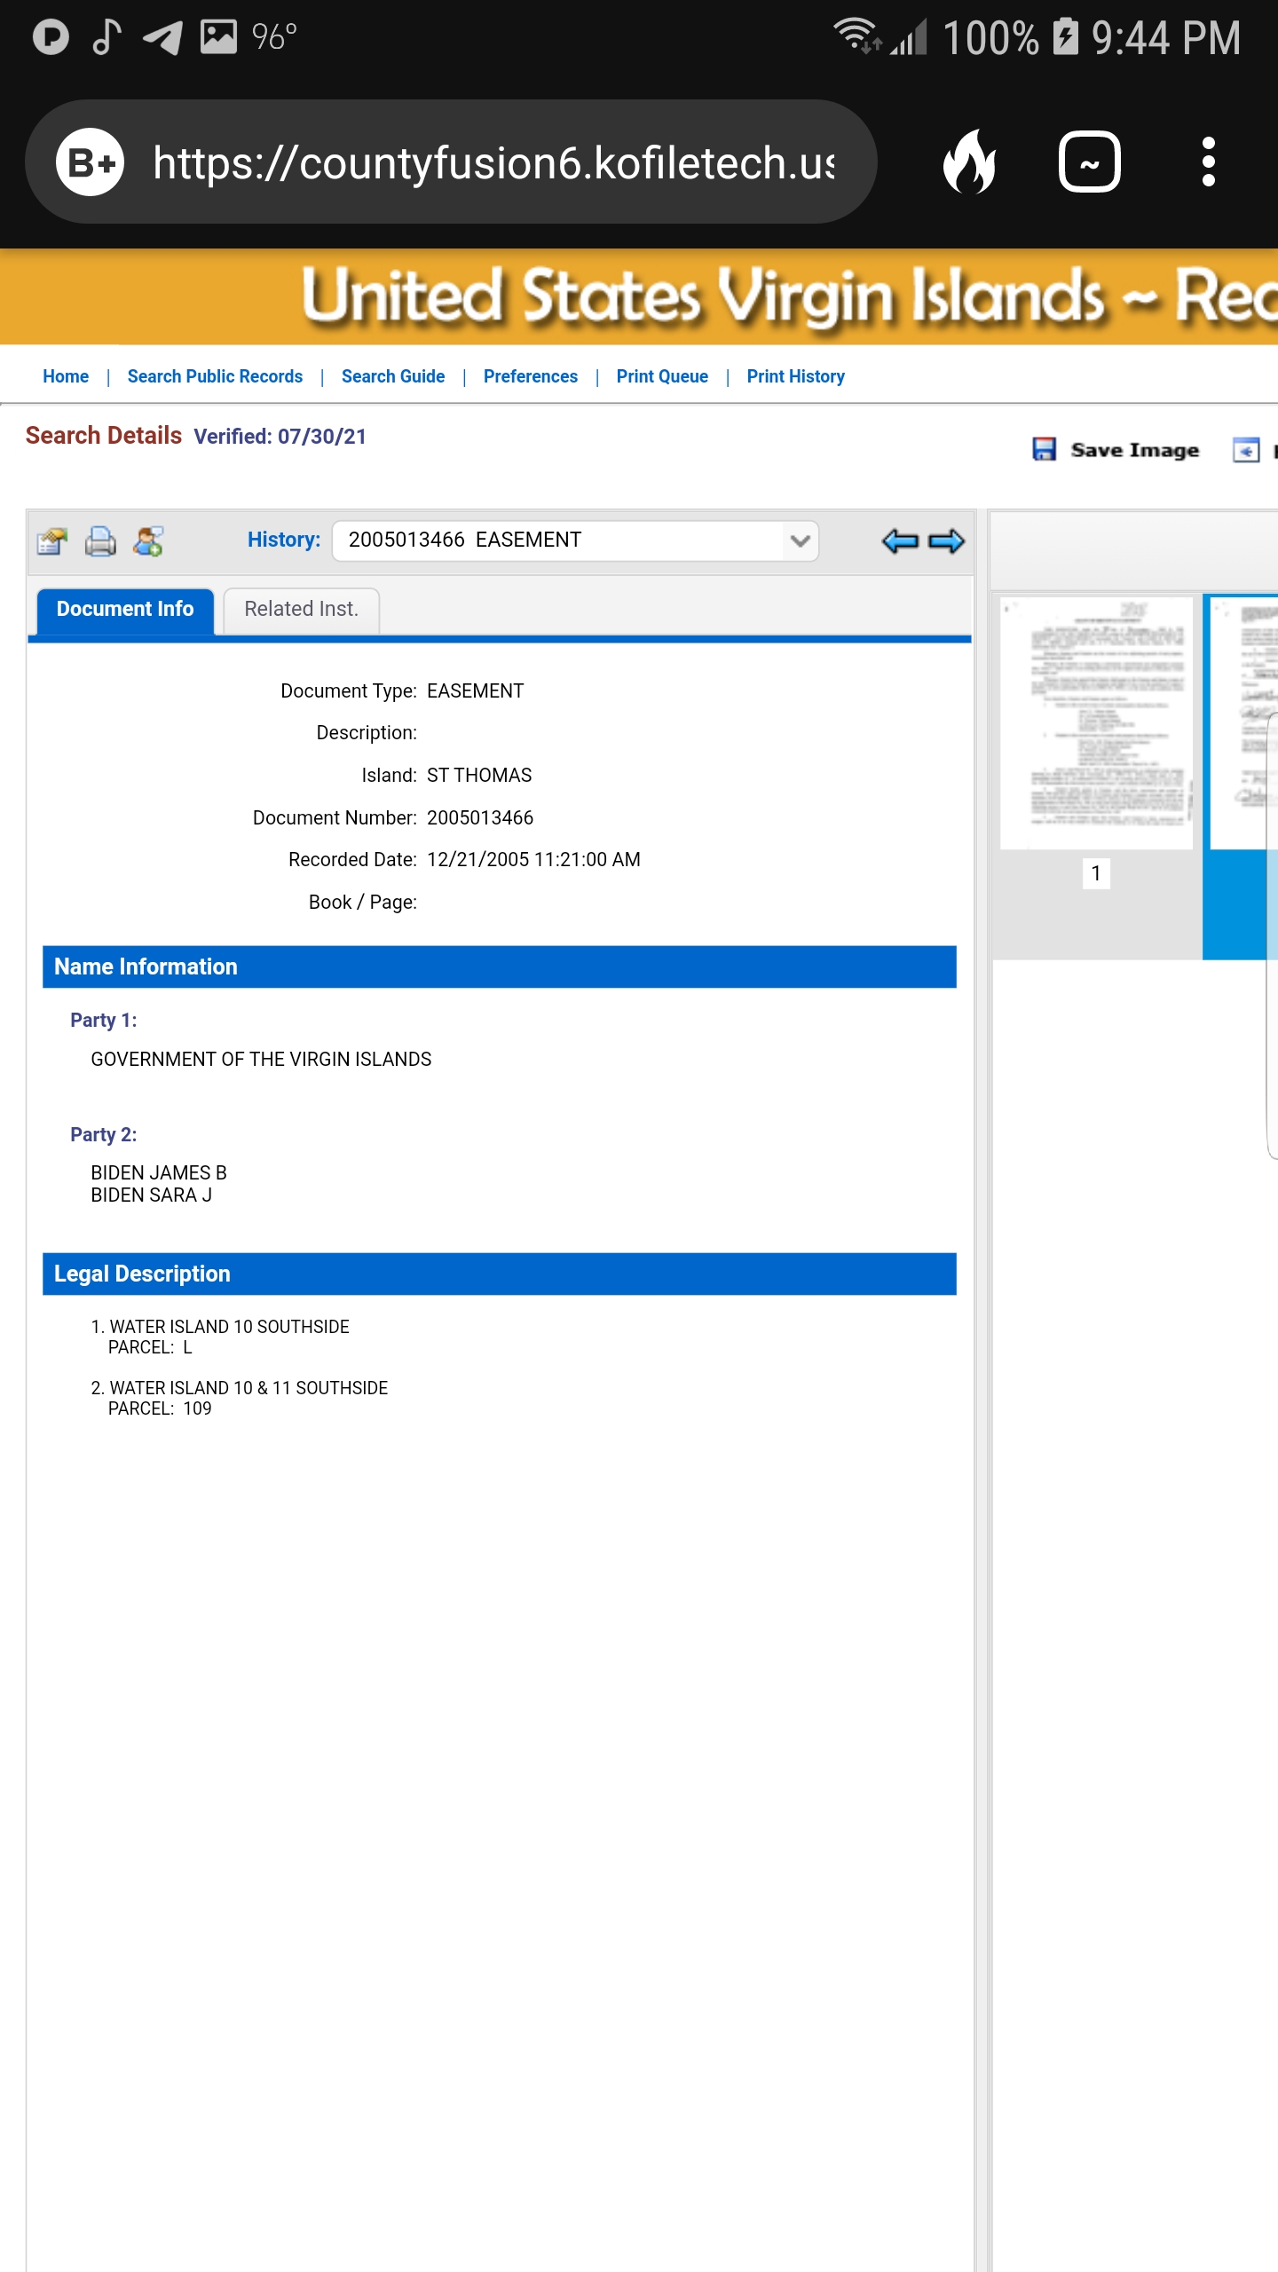1278x2272 pixels.
Task: Open the Print History link
Action: (x=796, y=376)
